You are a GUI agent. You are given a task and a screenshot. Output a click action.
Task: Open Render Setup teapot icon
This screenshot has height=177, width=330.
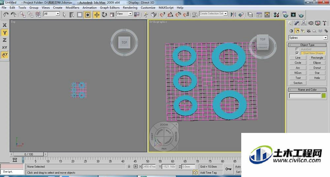click(285, 14)
